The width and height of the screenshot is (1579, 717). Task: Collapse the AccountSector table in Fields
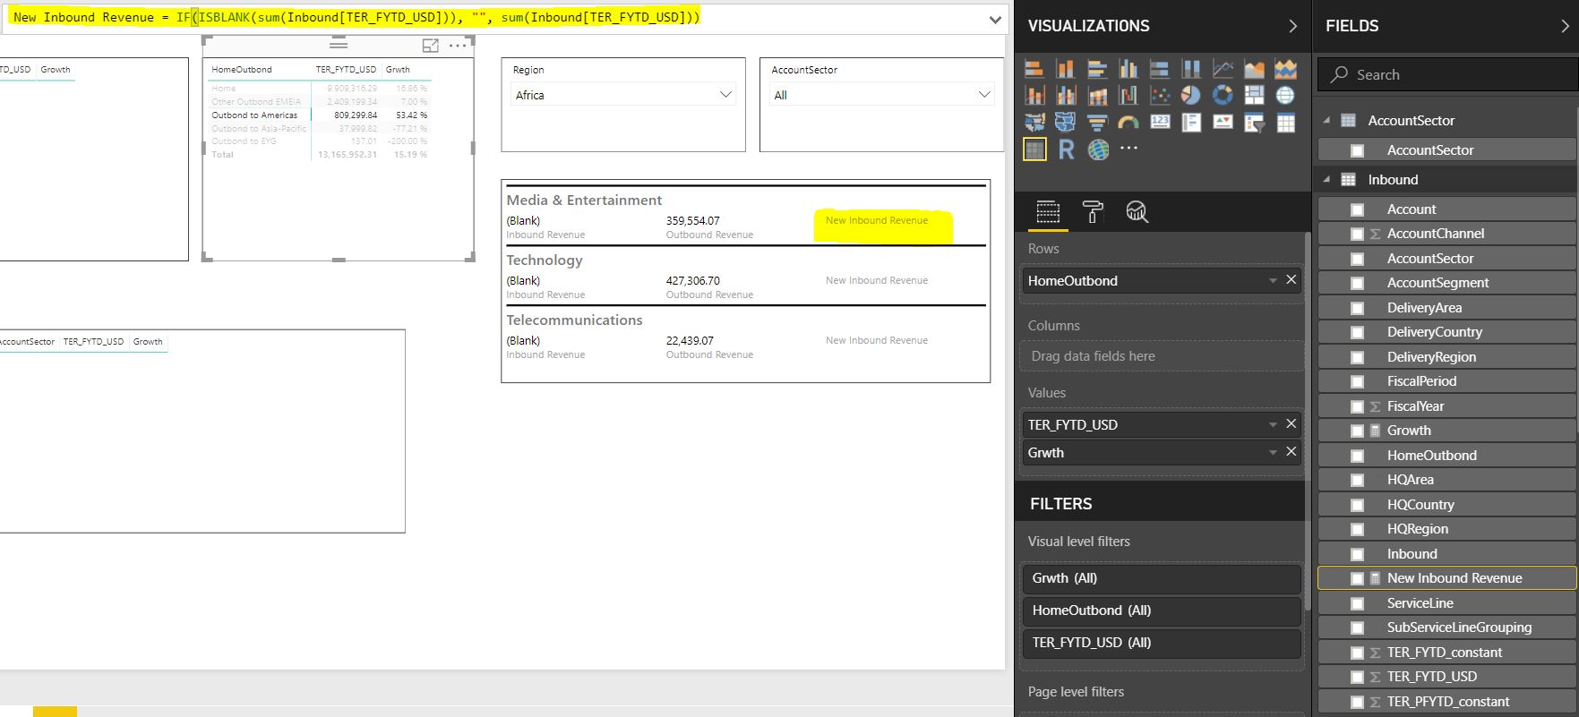(x=1326, y=120)
